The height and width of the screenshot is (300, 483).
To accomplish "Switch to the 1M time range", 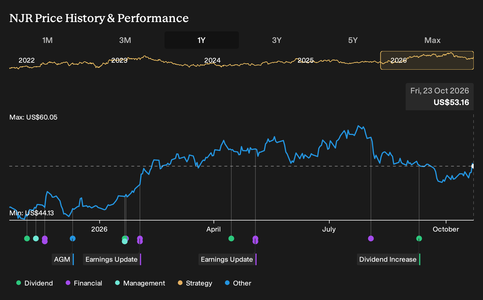I will 47,40.
